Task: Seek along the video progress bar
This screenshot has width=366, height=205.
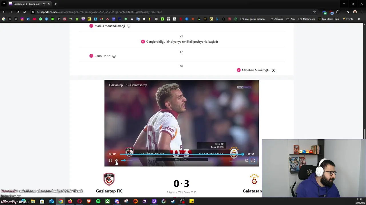Action: (182, 154)
